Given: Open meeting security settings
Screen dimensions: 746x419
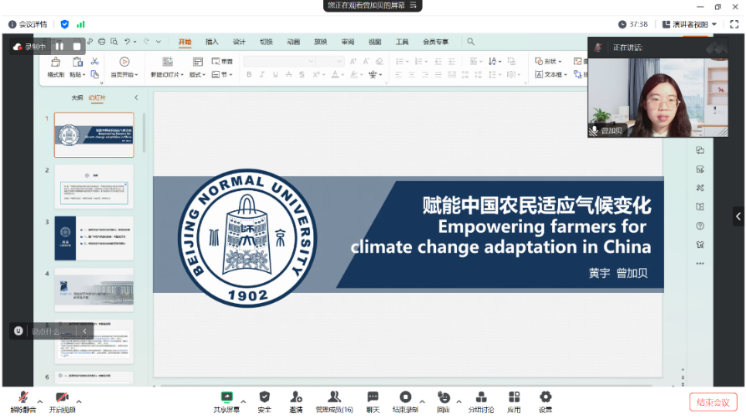Looking at the screenshot, I should pyautogui.click(x=265, y=401).
